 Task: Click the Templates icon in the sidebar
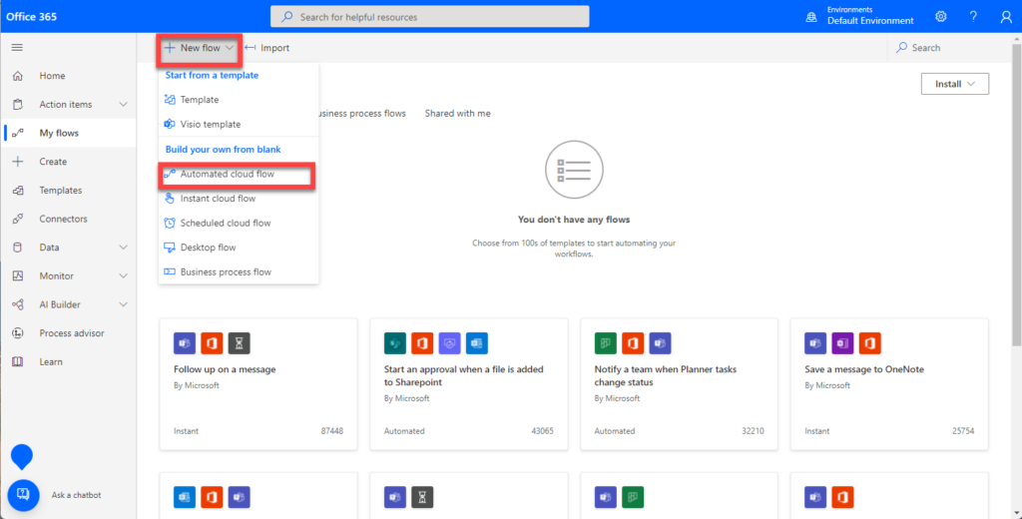tap(18, 191)
